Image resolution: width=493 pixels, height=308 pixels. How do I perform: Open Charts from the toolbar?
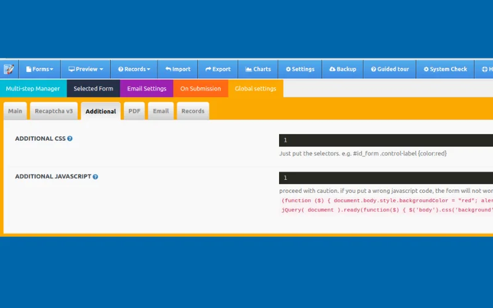tap(258, 69)
